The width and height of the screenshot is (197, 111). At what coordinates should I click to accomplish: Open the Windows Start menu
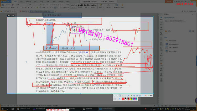(2, 108)
